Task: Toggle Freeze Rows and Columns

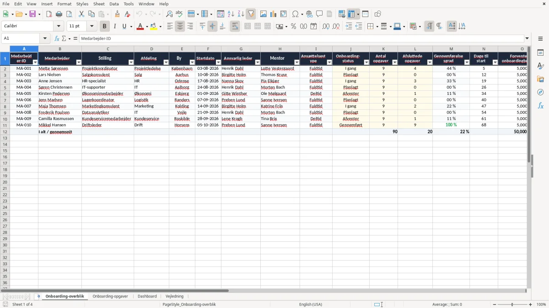Action: click(351, 14)
